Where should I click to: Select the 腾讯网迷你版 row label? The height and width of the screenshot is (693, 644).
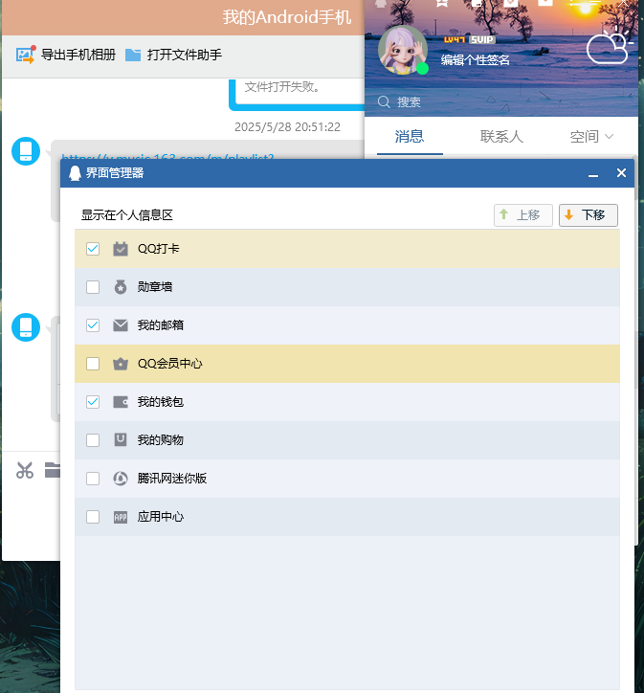click(x=172, y=479)
